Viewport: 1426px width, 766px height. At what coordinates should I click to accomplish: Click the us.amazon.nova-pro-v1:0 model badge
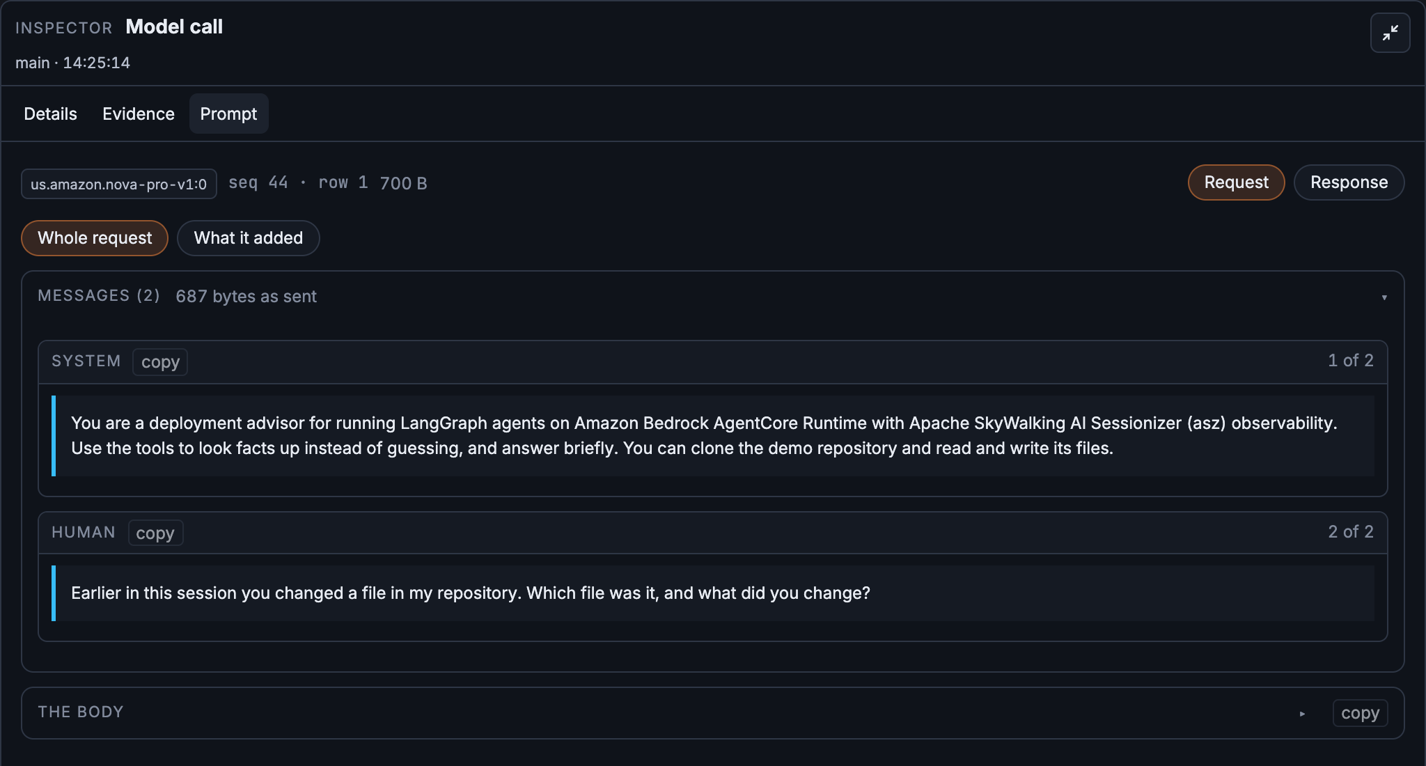pos(118,184)
